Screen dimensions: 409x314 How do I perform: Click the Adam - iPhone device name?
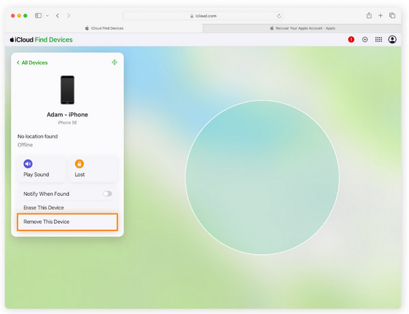click(x=67, y=115)
